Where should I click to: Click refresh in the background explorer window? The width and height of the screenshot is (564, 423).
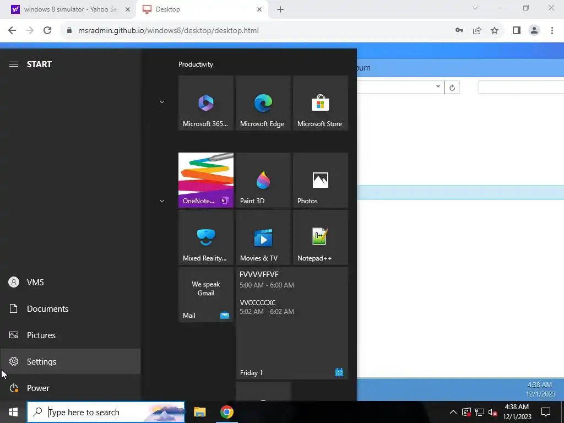pos(452,88)
